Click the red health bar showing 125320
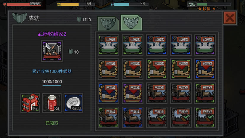 24,4
